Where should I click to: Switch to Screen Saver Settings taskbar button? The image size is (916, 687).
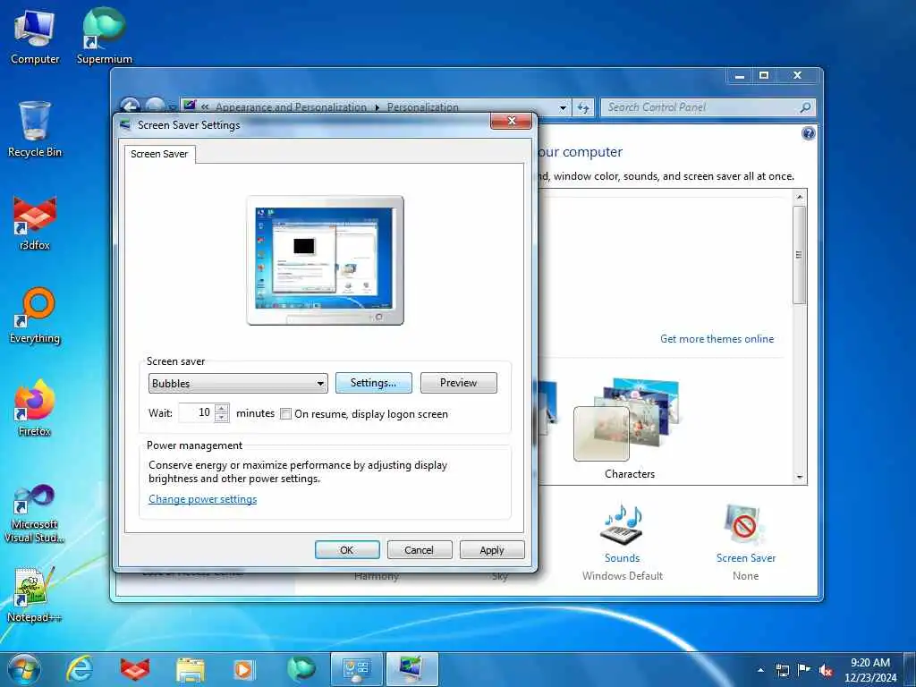pos(411,669)
